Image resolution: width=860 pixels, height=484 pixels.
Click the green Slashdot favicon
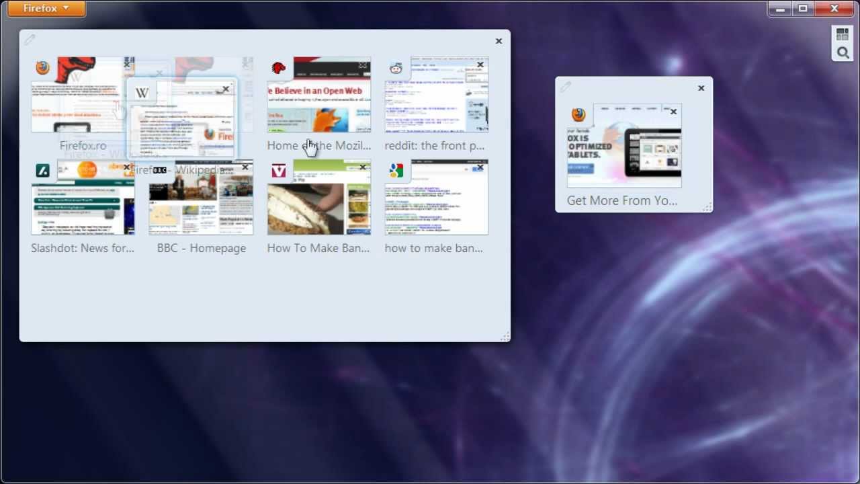42,171
